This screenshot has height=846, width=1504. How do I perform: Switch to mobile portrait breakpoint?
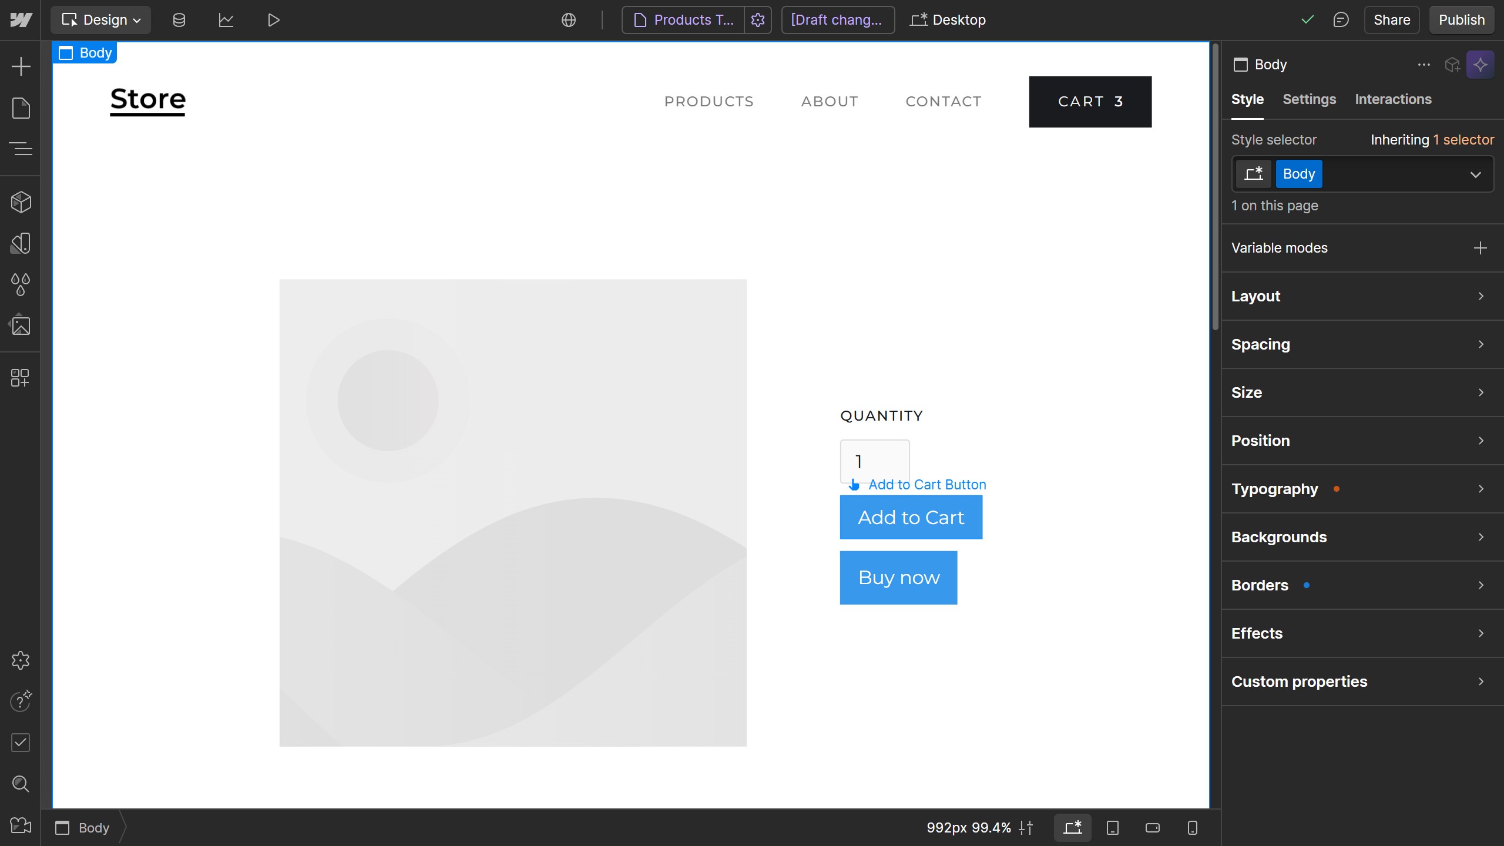pos(1191,827)
